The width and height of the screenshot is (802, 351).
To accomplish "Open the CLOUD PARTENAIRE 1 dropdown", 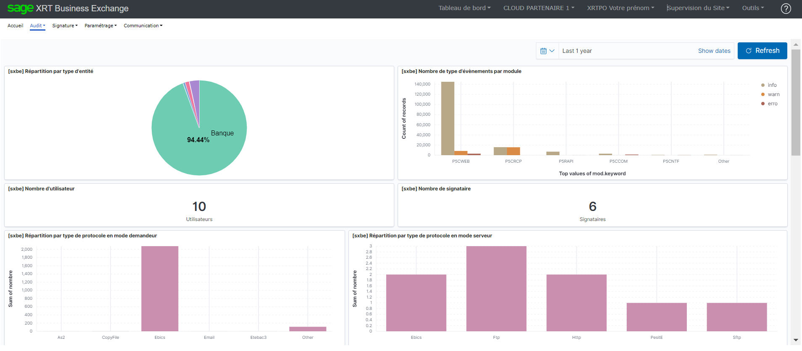I will tap(538, 8).
